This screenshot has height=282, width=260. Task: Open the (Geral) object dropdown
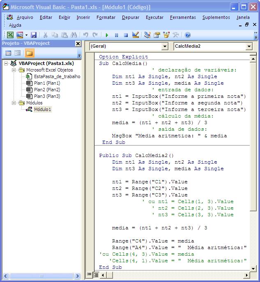click(165, 46)
